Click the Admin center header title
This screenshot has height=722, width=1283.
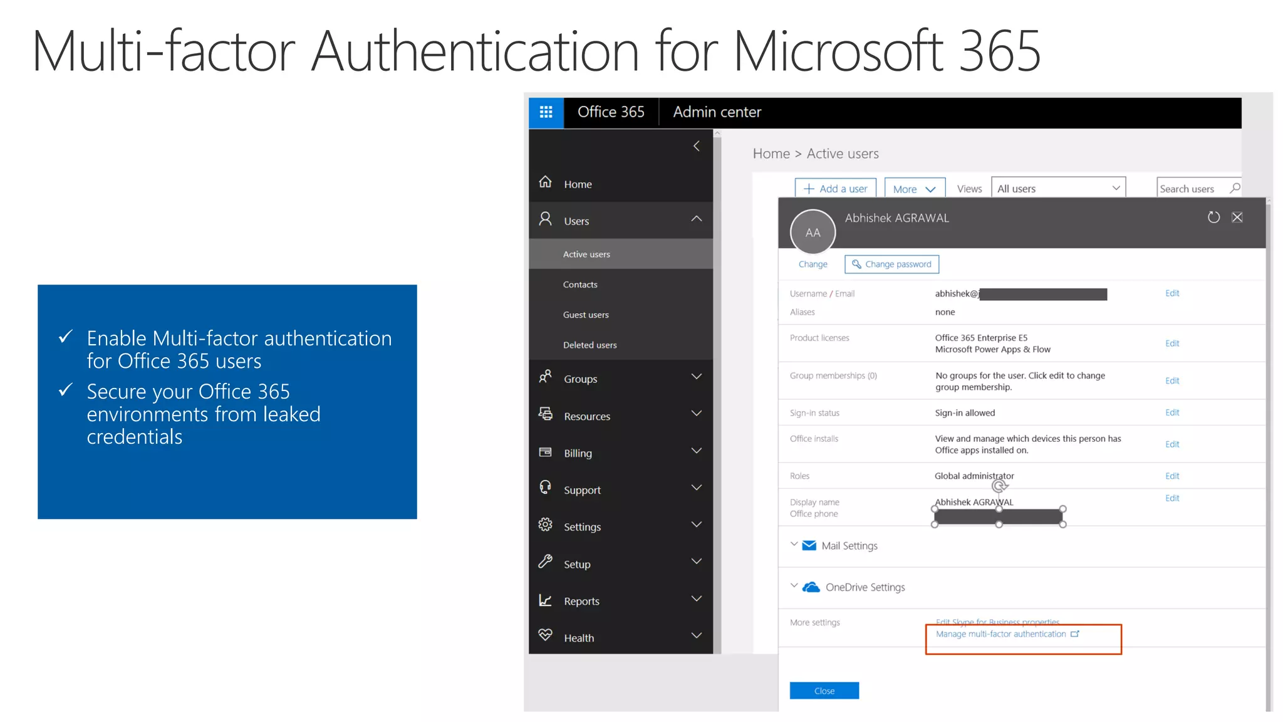717,112
